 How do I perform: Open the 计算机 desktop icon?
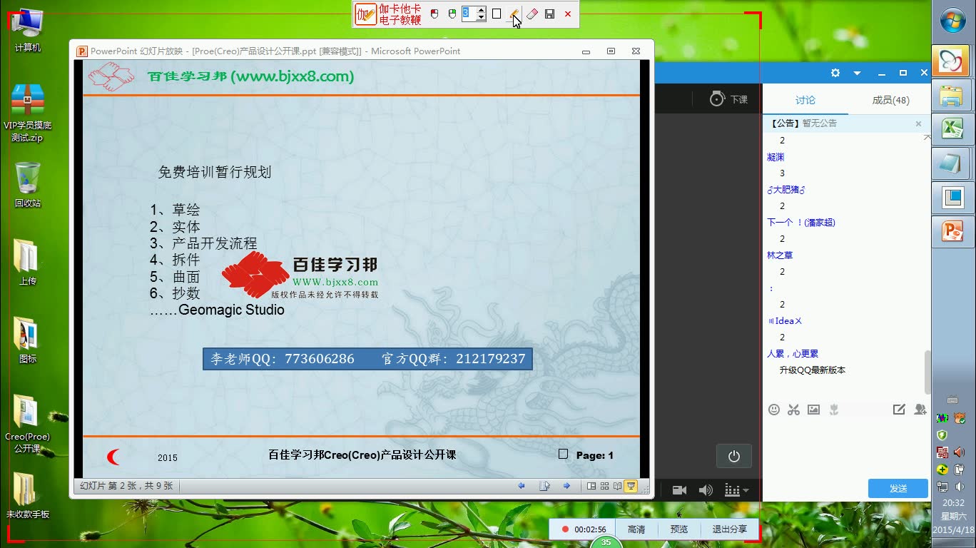click(28, 31)
